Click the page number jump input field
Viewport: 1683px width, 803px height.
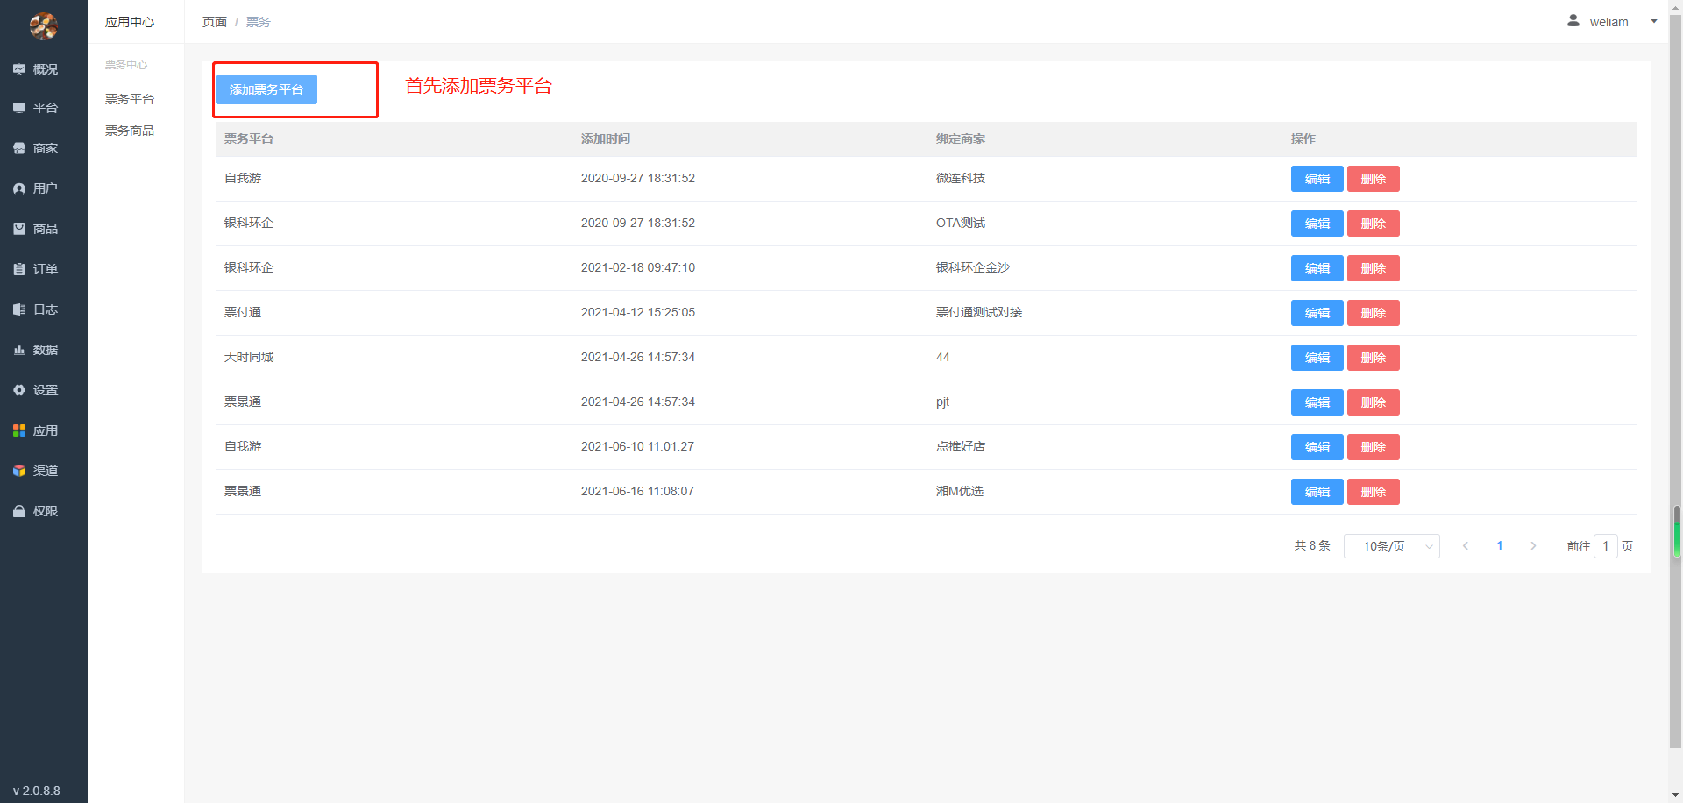click(x=1605, y=546)
